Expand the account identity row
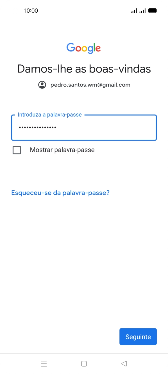The height and width of the screenshot is (374, 168). coord(84,84)
